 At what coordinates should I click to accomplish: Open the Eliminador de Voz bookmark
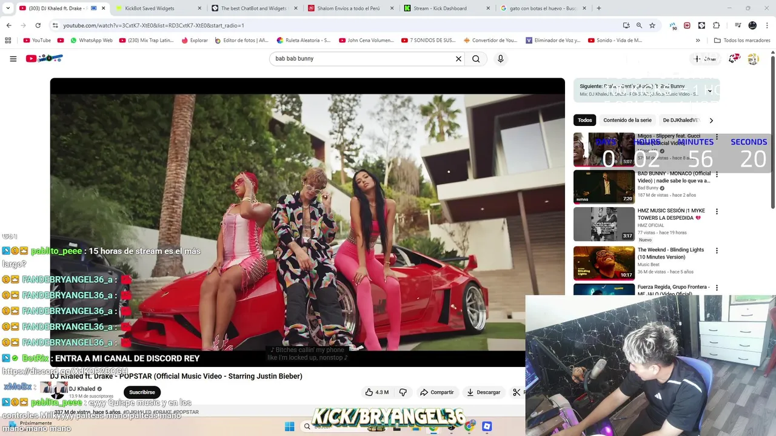click(552, 41)
